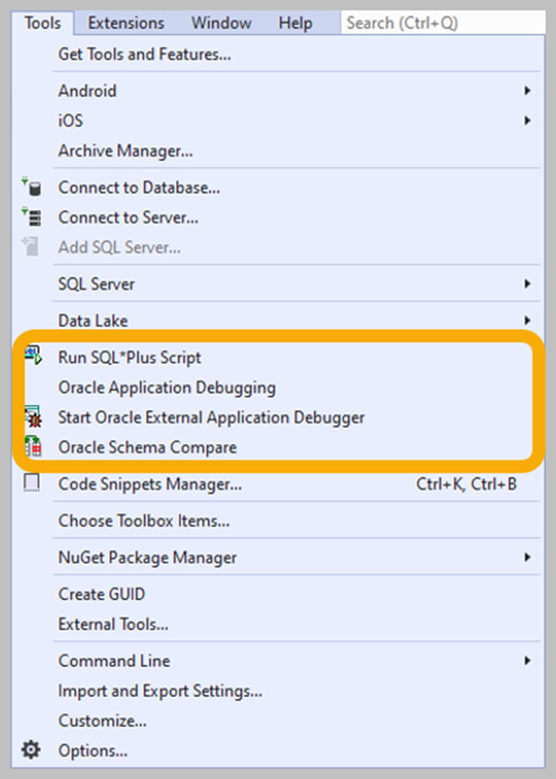
Task: Expand the Android submenu arrow
Action: tap(528, 90)
